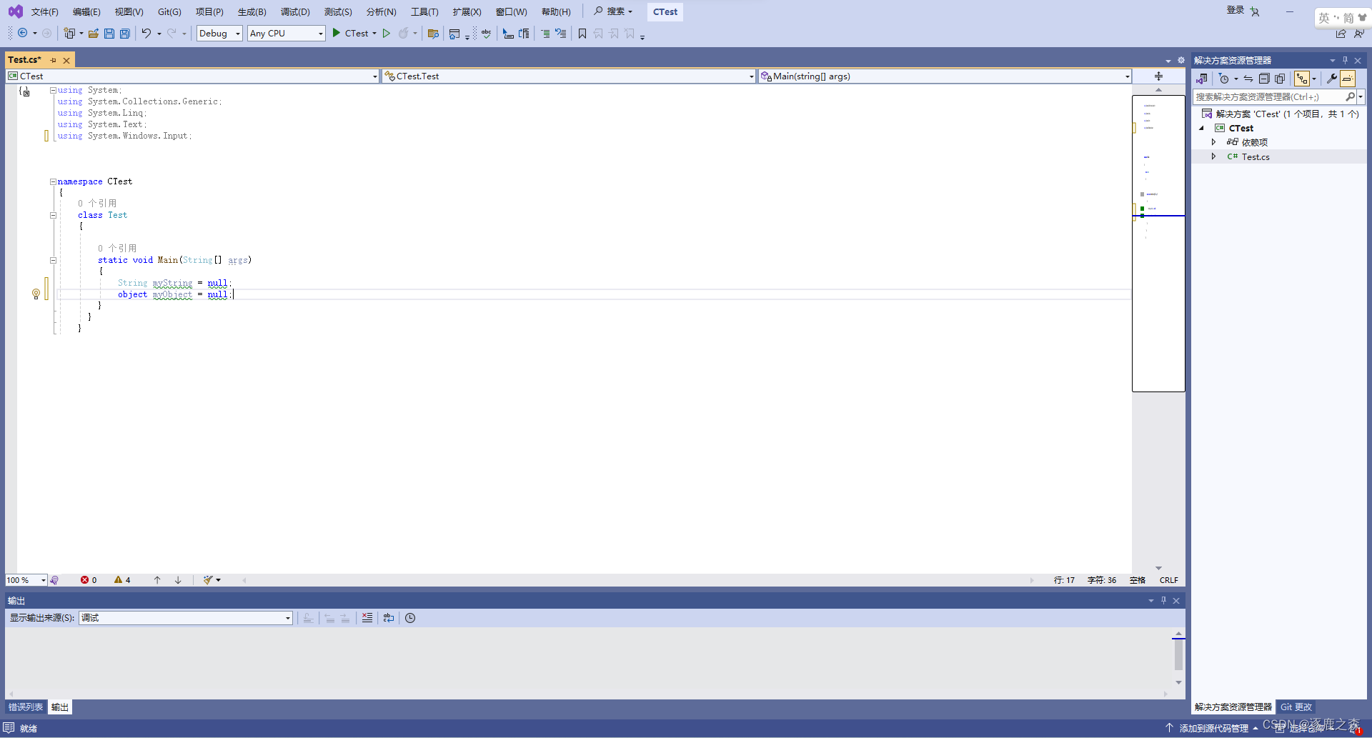Screen dimensions: 1372x738
Task: Click the health indicator icon beside zoom
Action: tap(54, 580)
